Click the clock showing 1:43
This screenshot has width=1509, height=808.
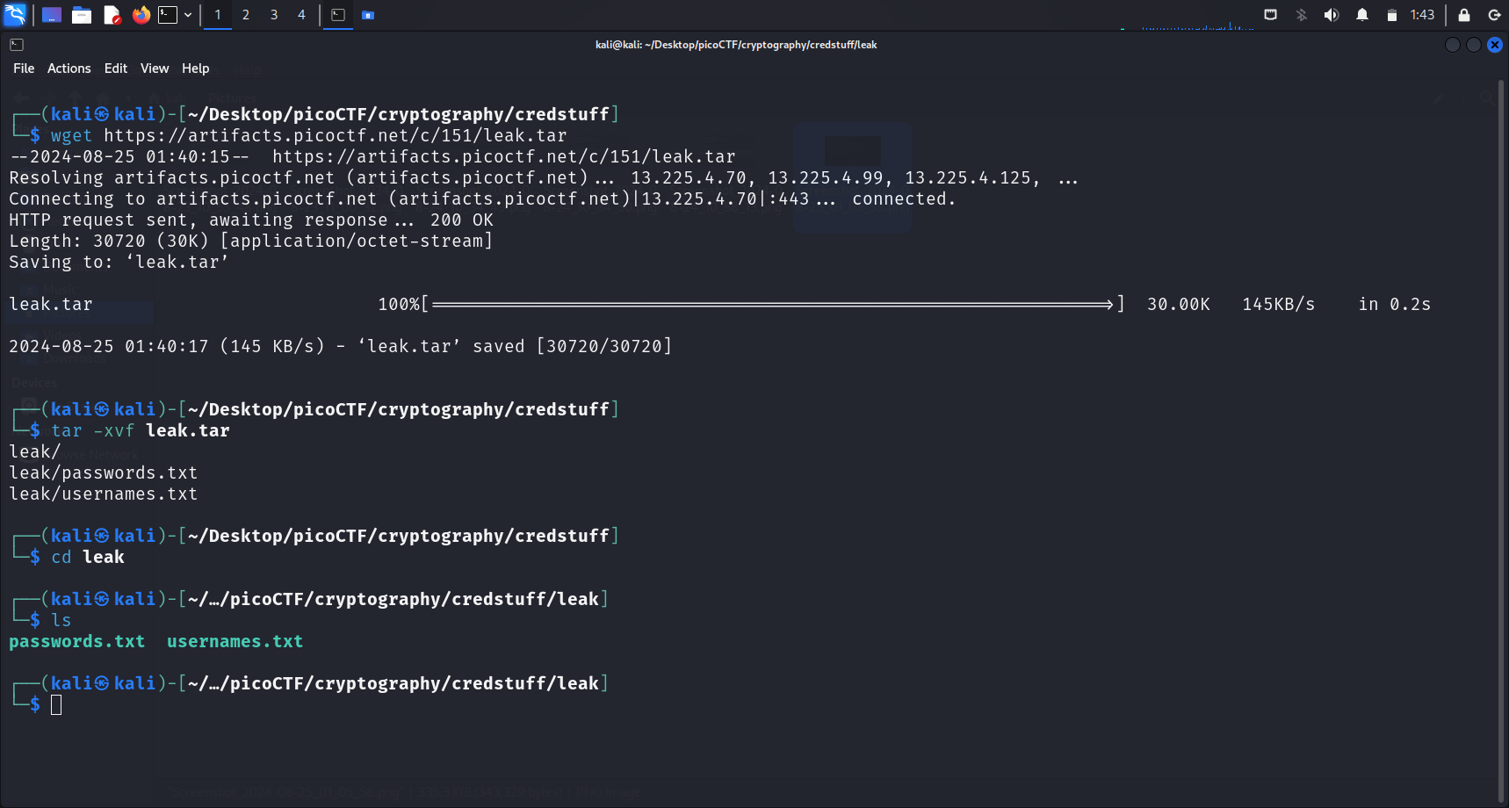coord(1422,15)
